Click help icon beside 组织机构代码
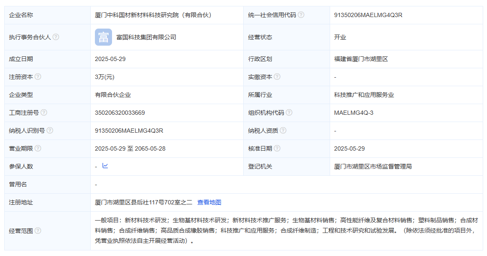Screen dimensions: 487x256 coord(289,113)
